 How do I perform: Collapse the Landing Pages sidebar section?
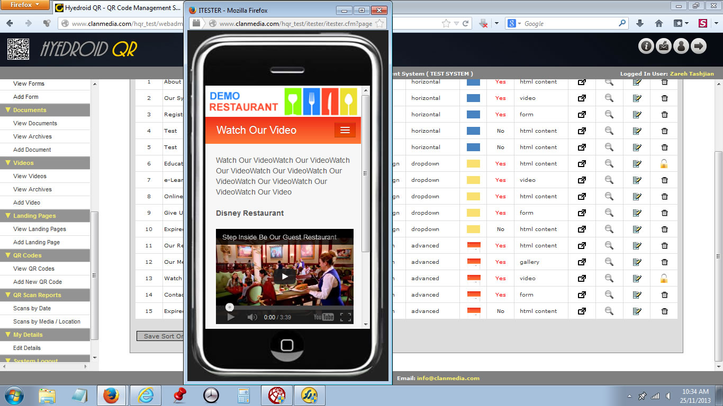[x=8, y=216]
